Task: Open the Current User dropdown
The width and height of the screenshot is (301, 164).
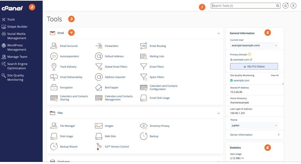Action: click(254, 45)
